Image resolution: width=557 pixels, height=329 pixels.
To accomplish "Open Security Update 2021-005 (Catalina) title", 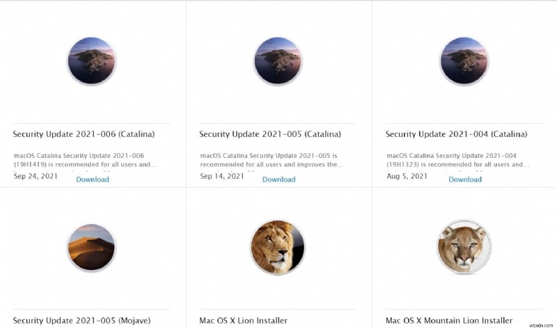I will pyautogui.click(x=270, y=134).
